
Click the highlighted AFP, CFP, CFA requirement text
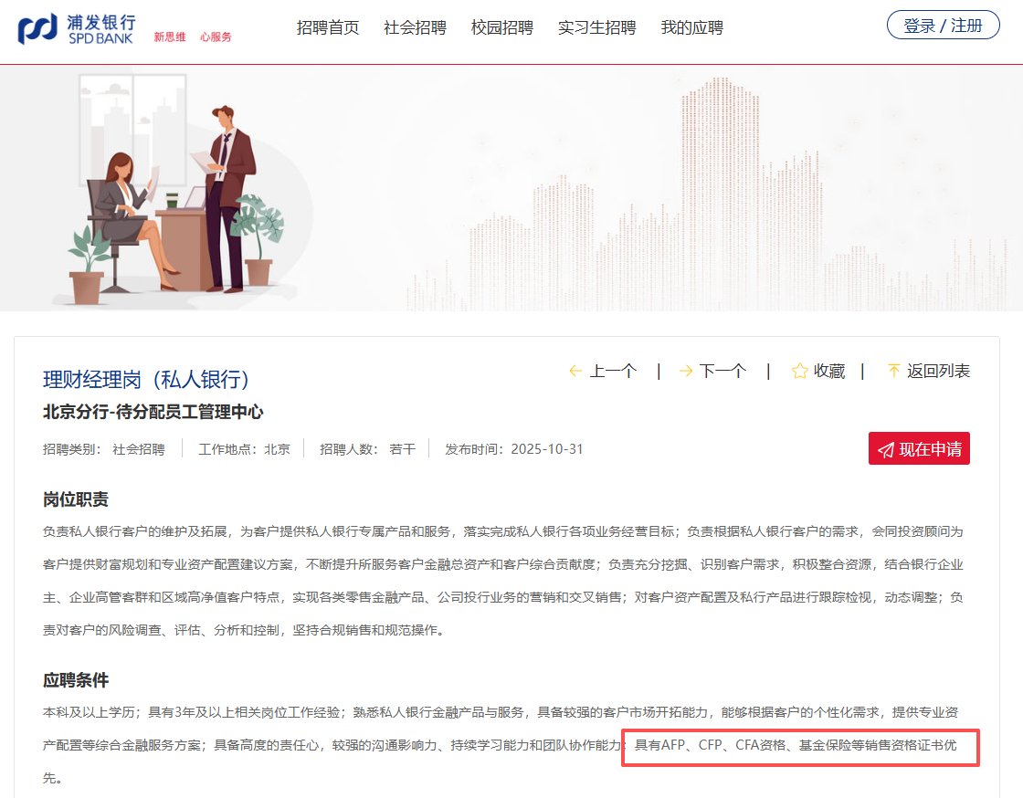coord(799,746)
